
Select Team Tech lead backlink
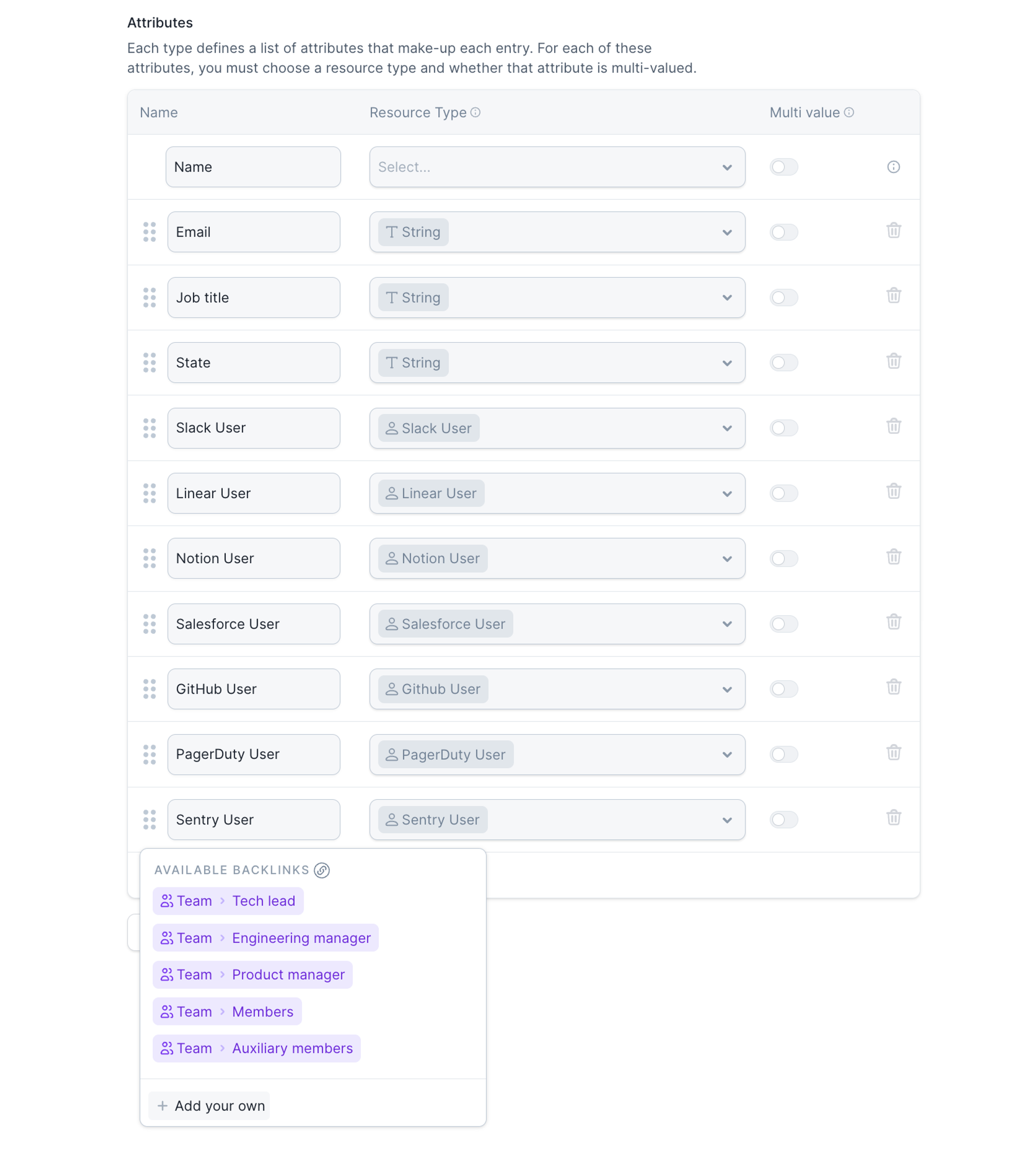(228, 901)
